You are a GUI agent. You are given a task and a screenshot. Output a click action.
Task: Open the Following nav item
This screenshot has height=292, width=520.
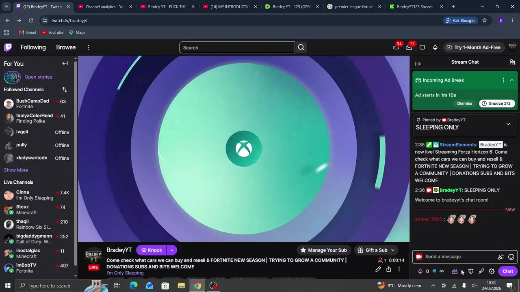(33, 47)
